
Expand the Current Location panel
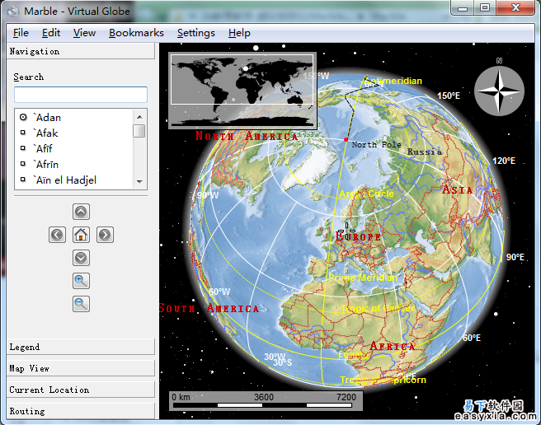click(x=79, y=390)
